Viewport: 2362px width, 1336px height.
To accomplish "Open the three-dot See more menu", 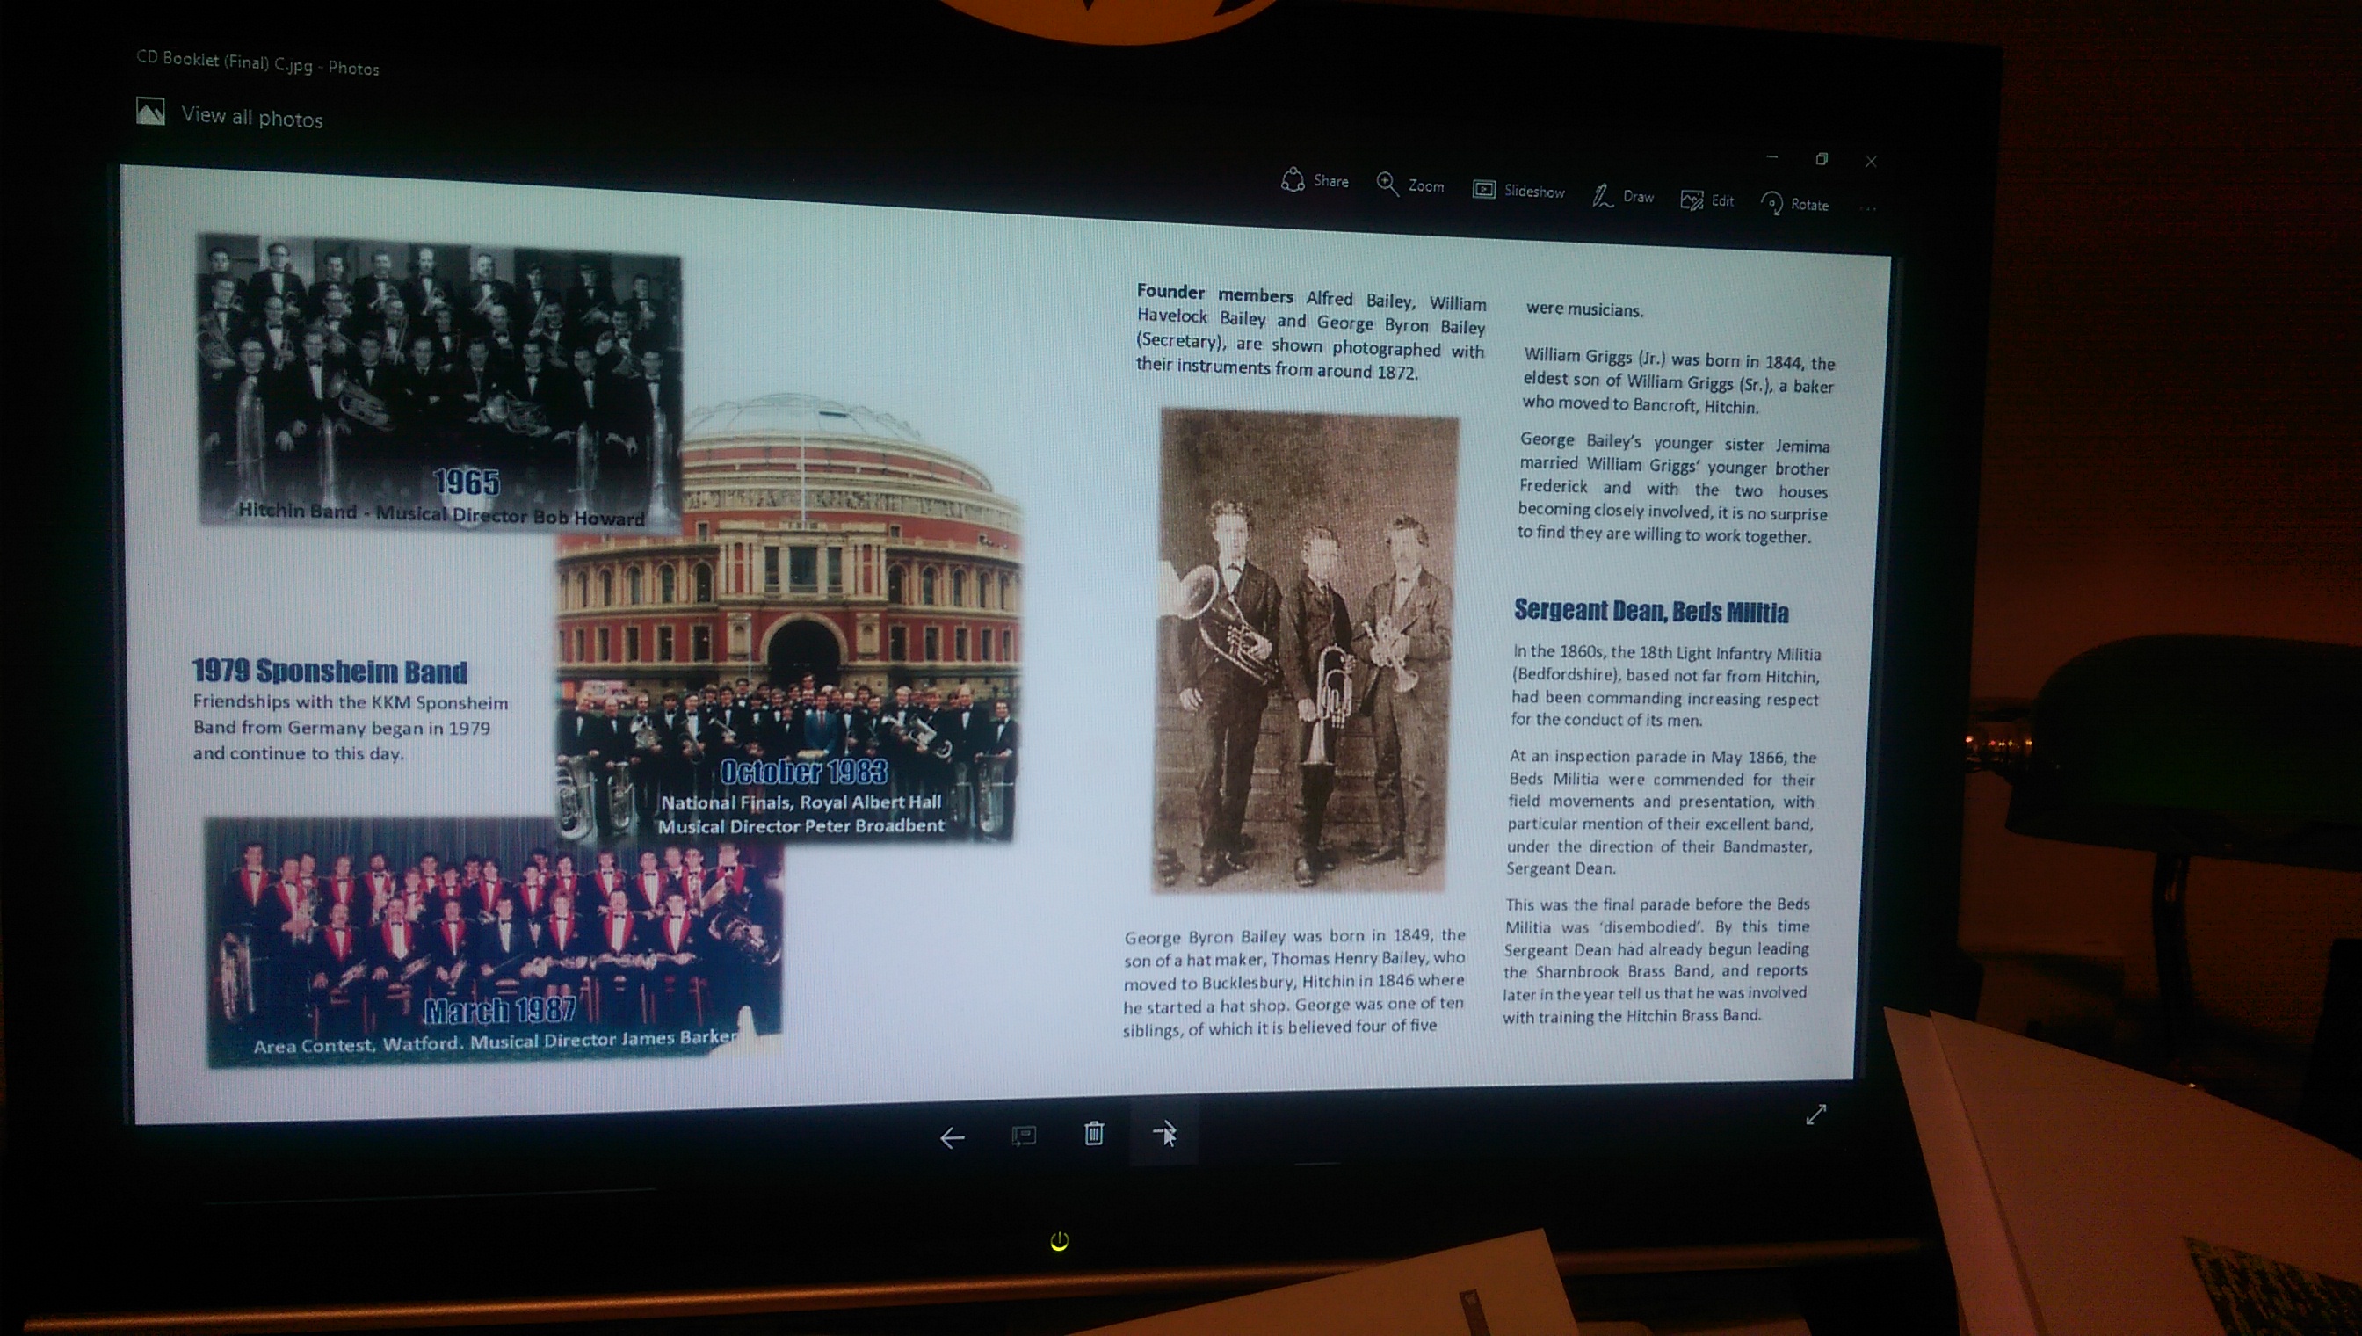I will pos(1866,209).
